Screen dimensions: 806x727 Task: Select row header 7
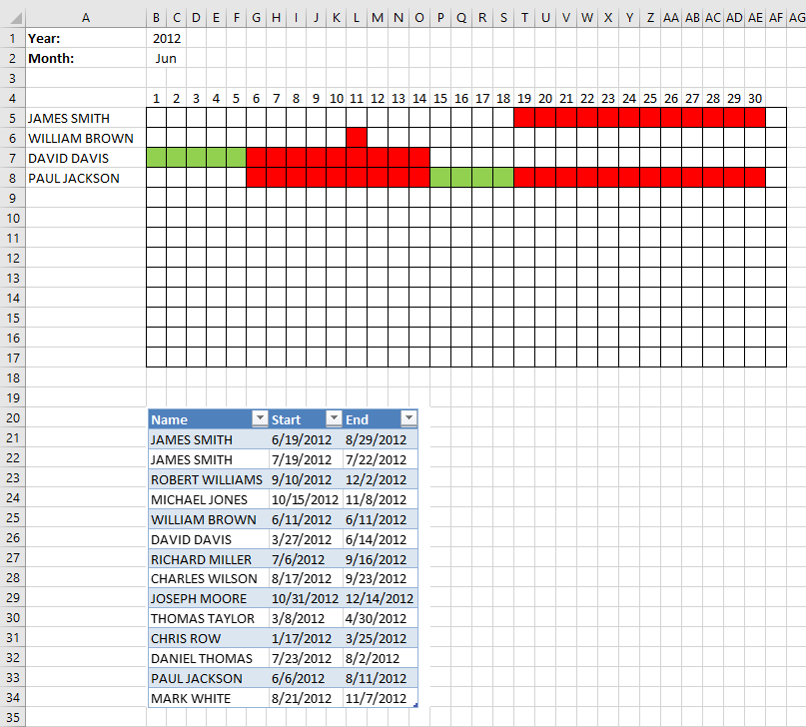[12, 158]
